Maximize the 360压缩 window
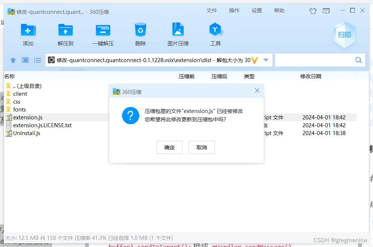 (352, 10)
